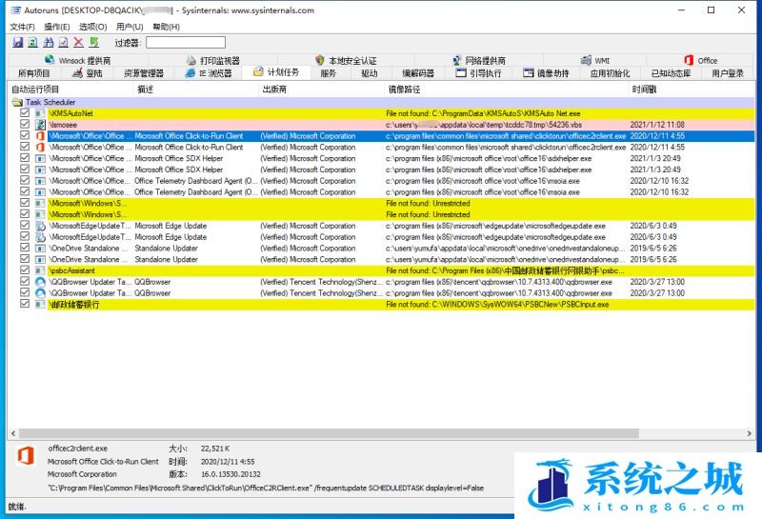Click the Autoruns app icon in the title bar

point(15,10)
